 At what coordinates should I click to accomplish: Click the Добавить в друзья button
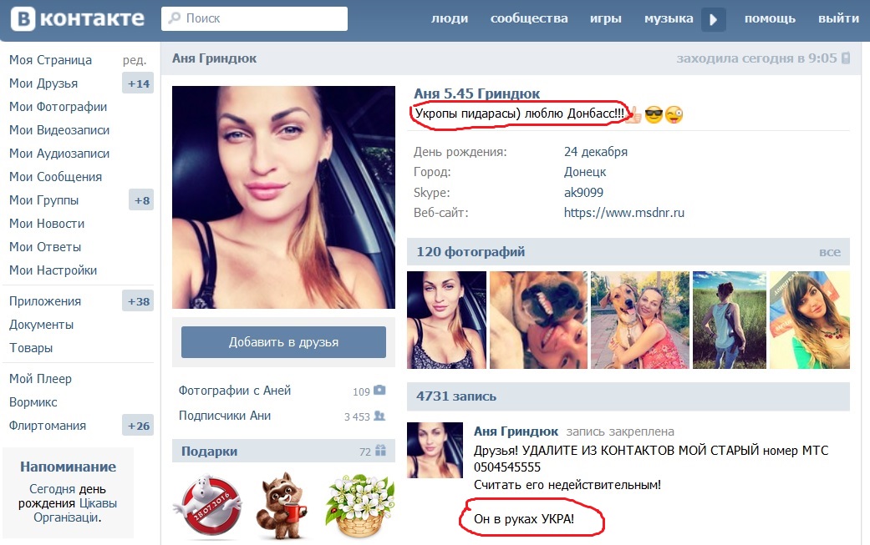(x=283, y=342)
